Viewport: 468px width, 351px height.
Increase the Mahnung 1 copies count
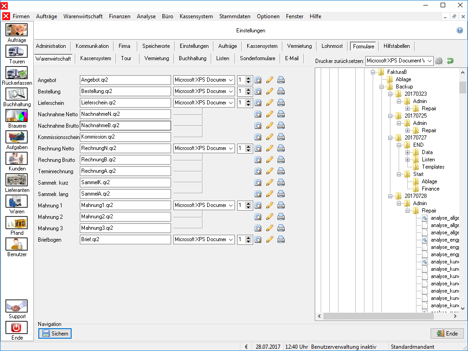coord(248,203)
